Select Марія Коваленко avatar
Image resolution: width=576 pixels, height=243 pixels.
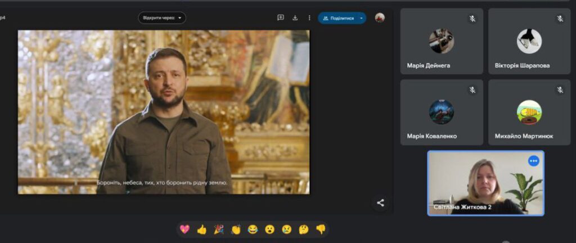click(x=442, y=112)
